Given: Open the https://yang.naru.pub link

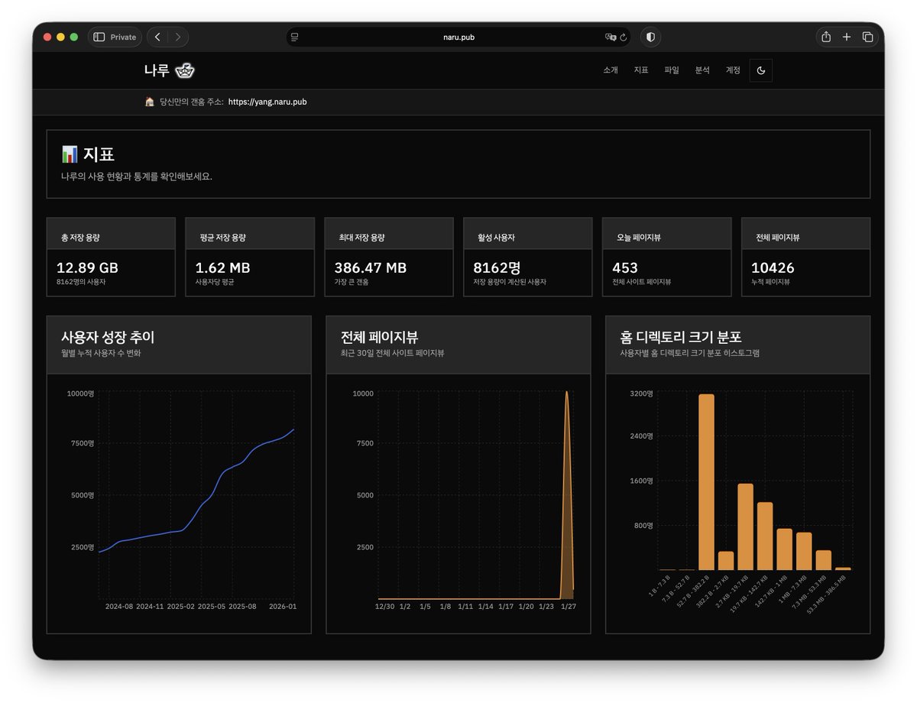Looking at the screenshot, I should [267, 102].
